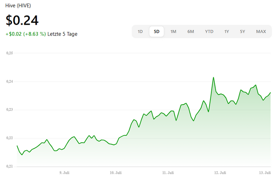This screenshot has height=175, width=276.
Task: Choose the 6M time range
Action: pyautogui.click(x=191, y=32)
